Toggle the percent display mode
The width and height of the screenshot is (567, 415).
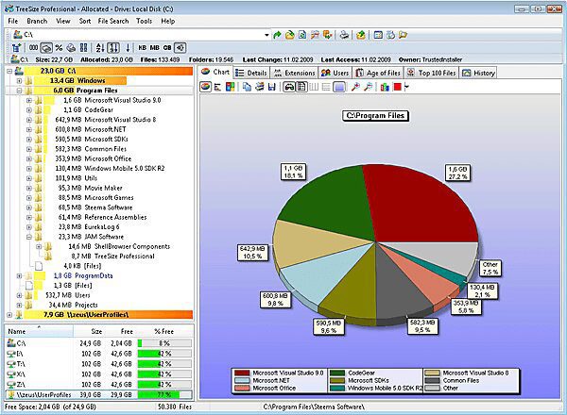[x=59, y=48]
